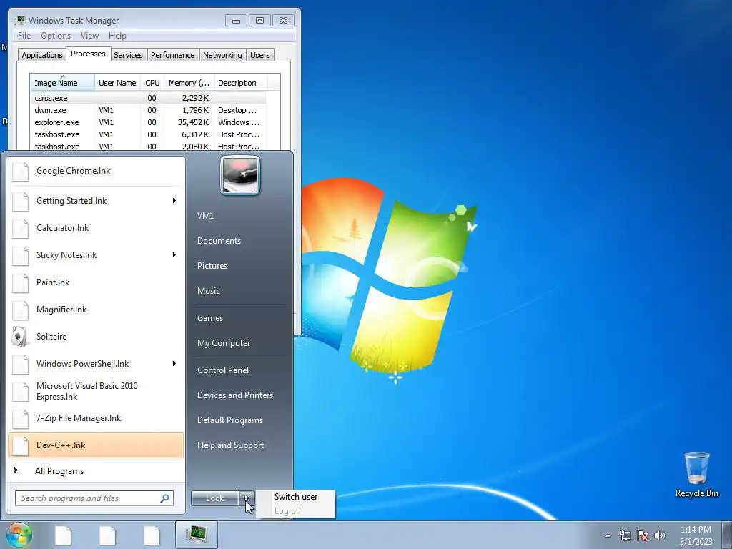
Task: Click the taskbar clock showing 1:14 PM
Action: 696,535
